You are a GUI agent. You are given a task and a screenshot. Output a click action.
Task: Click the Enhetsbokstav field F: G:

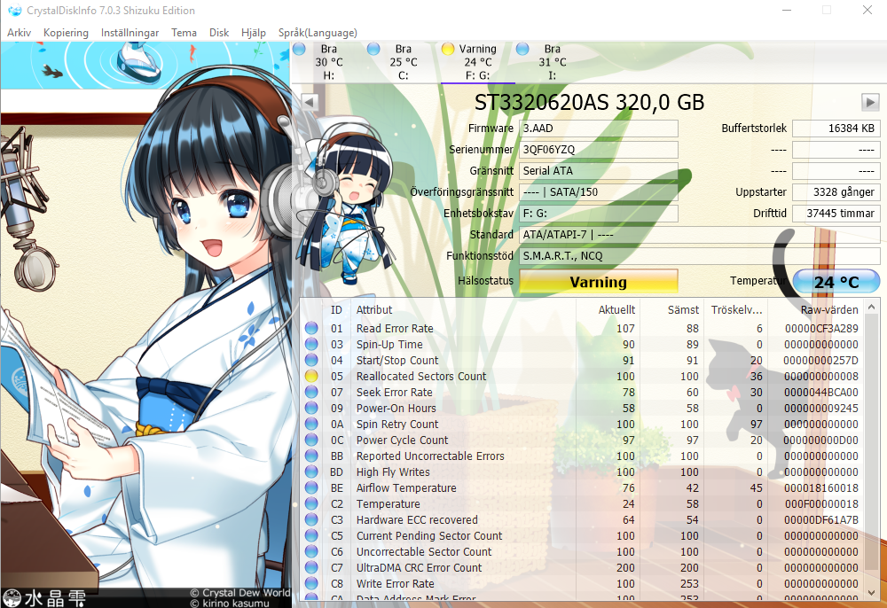599,214
